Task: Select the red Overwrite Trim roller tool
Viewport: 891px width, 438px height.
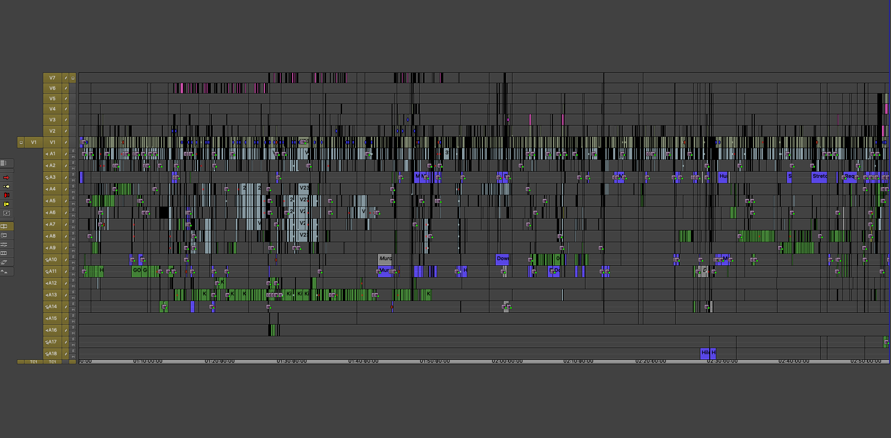Action: coord(6,195)
